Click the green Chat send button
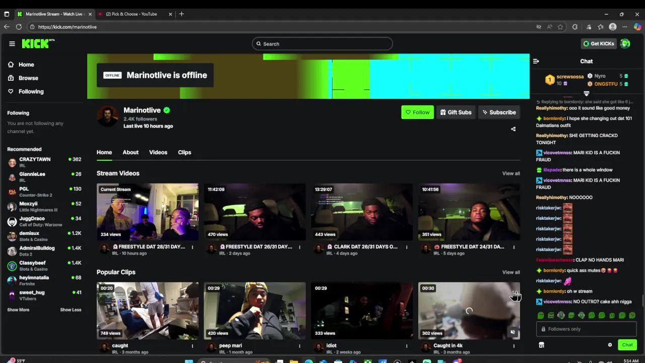This screenshot has width=645, height=363. click(627, 345)
